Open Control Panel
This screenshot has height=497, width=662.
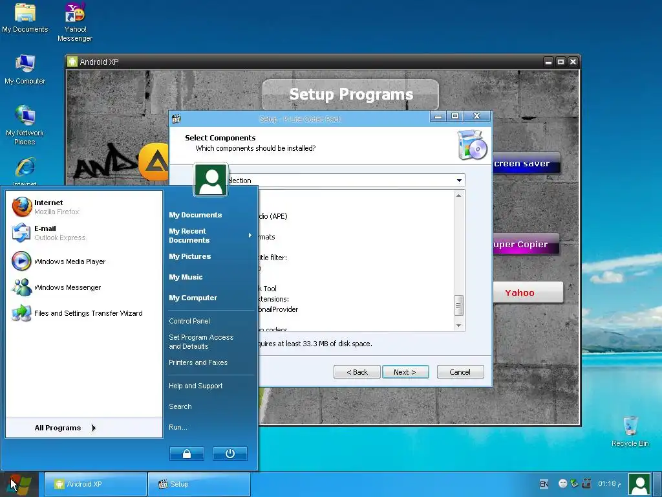(x=189, y=321)
